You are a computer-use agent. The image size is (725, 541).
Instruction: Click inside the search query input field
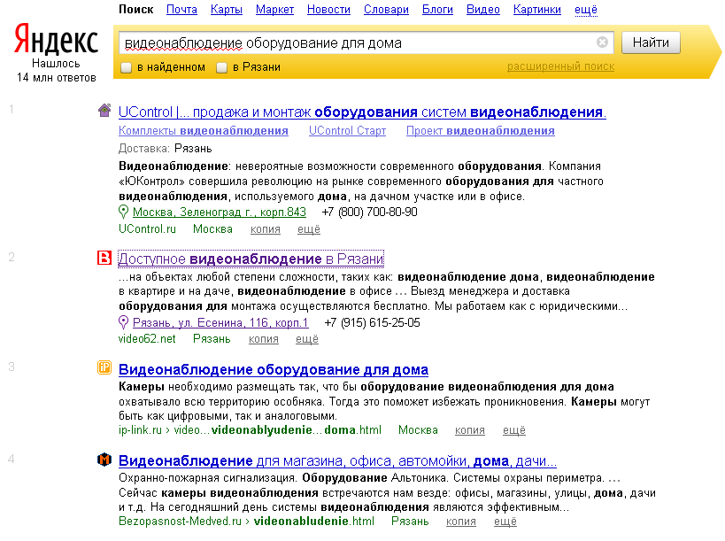[x=354, y=42]
